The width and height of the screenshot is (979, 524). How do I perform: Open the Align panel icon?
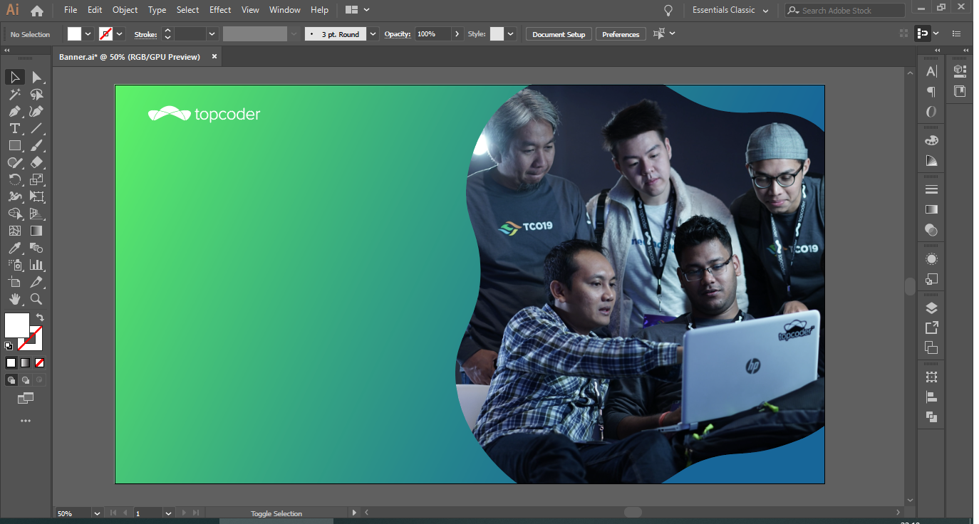point(931,397)
